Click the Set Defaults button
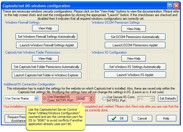Screen dimensions: 183x132 tap(168, 98)
